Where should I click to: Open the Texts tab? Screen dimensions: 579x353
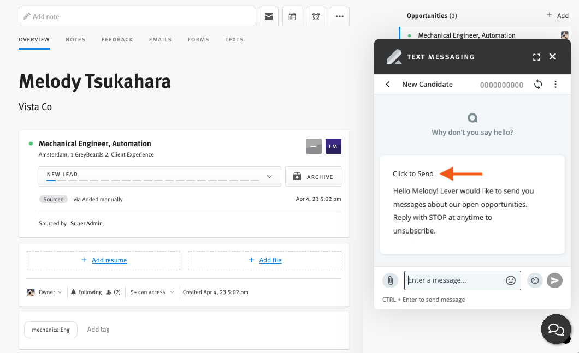234,39
